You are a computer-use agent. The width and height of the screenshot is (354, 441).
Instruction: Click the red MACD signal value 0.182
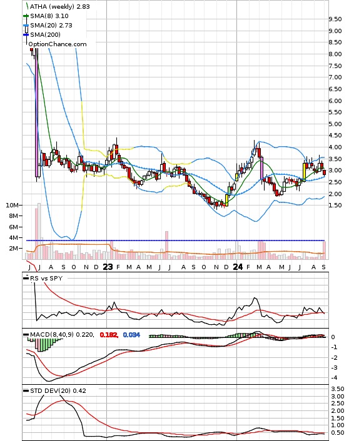pyautogui.click(x=109, y=335)
